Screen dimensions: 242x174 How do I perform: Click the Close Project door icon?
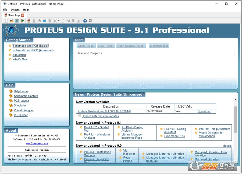tap(22, 21)
